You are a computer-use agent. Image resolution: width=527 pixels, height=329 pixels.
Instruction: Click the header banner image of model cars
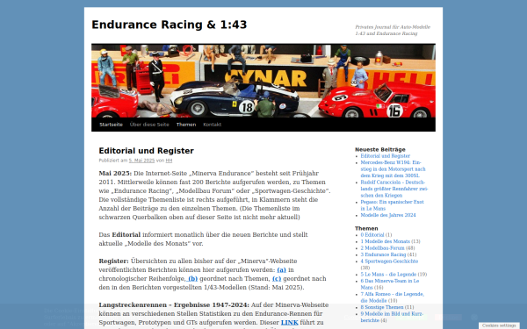[263, 81]
